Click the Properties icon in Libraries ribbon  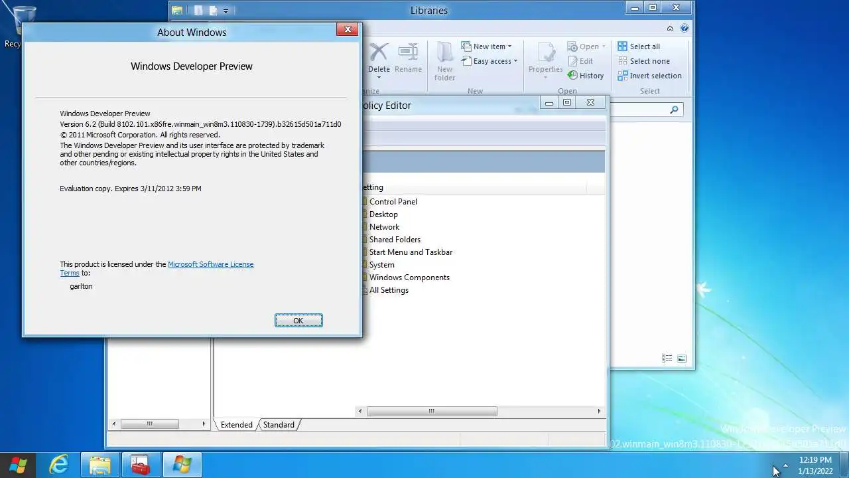(546, 53)
